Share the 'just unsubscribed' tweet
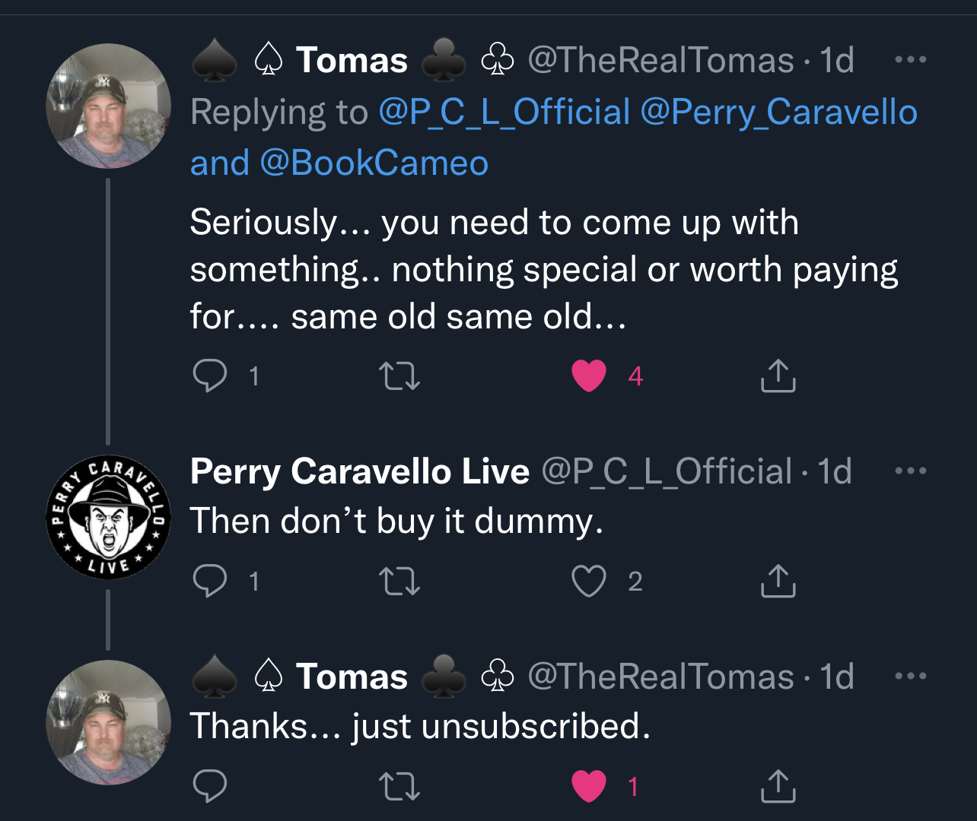This screenshot has height=821, width=977. (x=778, y=786)
